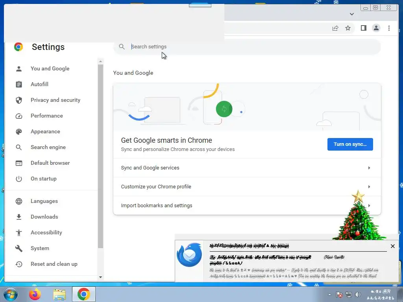The image size is (403, 302).
Task: Open Privacy and security section
Action: click(x=55, y=100)
